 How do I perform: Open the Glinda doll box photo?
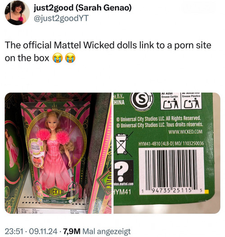pos(58,153)
